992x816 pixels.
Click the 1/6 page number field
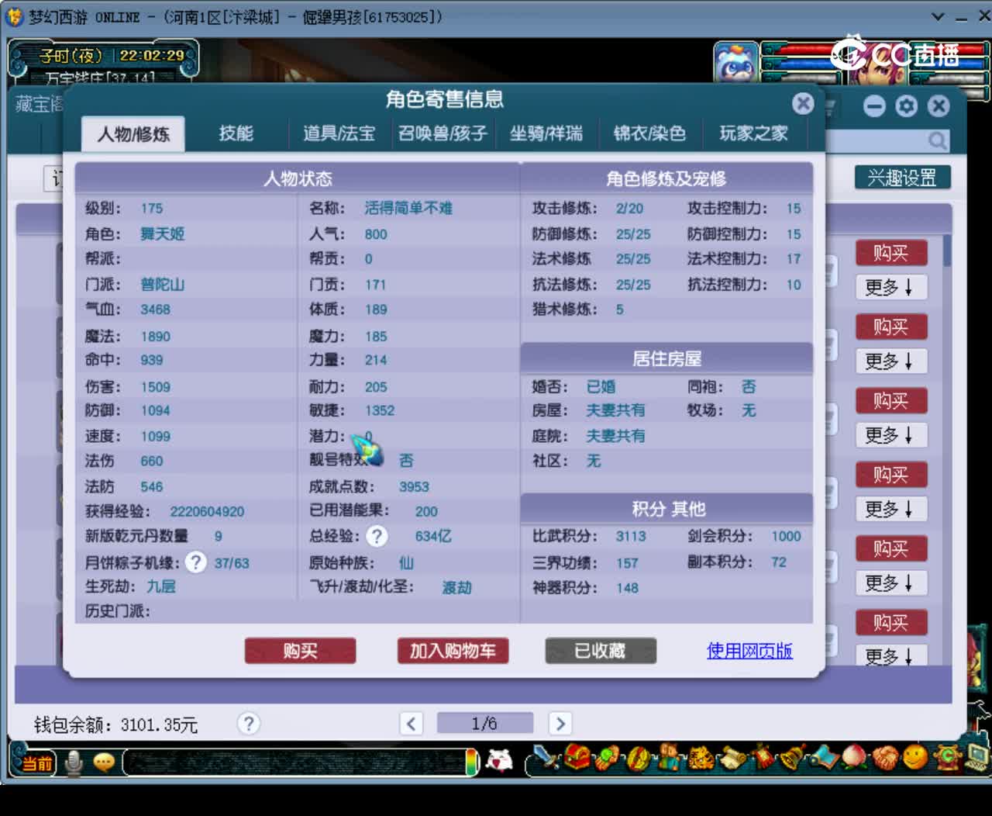tap(485, 724)
